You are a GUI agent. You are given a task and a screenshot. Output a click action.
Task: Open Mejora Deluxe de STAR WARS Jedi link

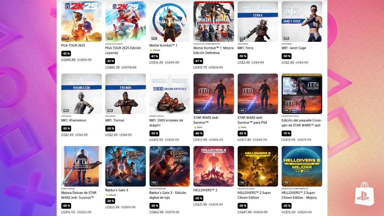[x=79, y=195]
